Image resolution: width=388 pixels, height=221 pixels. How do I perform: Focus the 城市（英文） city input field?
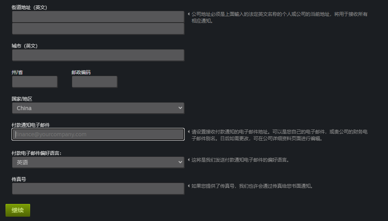click(98, 55)
